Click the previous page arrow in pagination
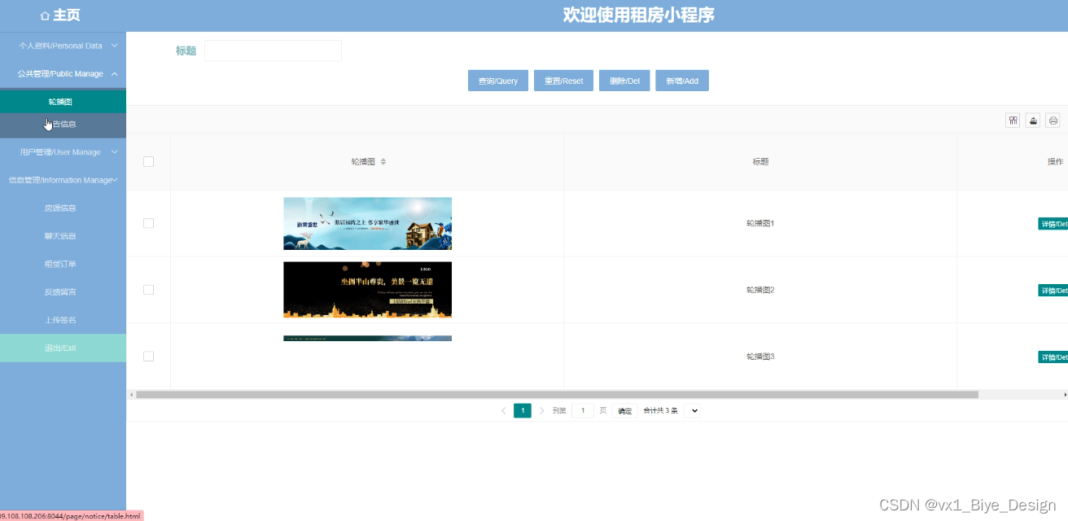The height and width of the screenshot is (521, 1068). click(x=503, y=410)
